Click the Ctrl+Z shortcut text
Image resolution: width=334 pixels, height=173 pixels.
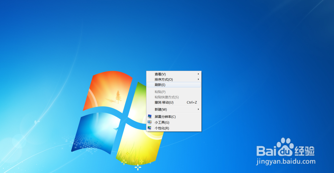192,102
